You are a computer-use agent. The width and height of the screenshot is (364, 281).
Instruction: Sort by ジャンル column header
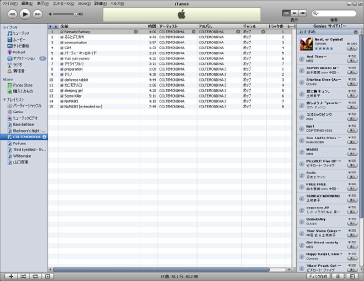[253, 26]
